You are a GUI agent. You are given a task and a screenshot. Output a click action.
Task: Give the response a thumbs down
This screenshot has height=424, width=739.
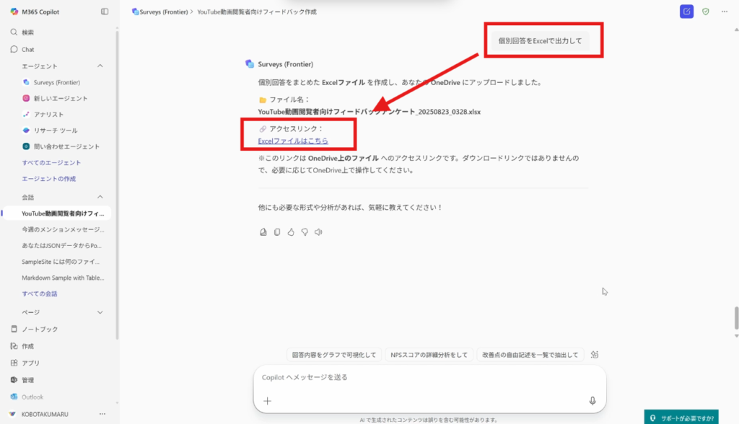tap(305, 232)
